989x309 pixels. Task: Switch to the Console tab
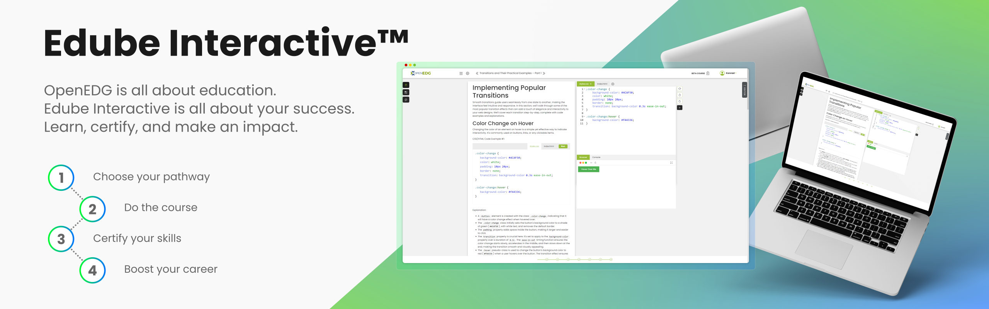[596, 157]
